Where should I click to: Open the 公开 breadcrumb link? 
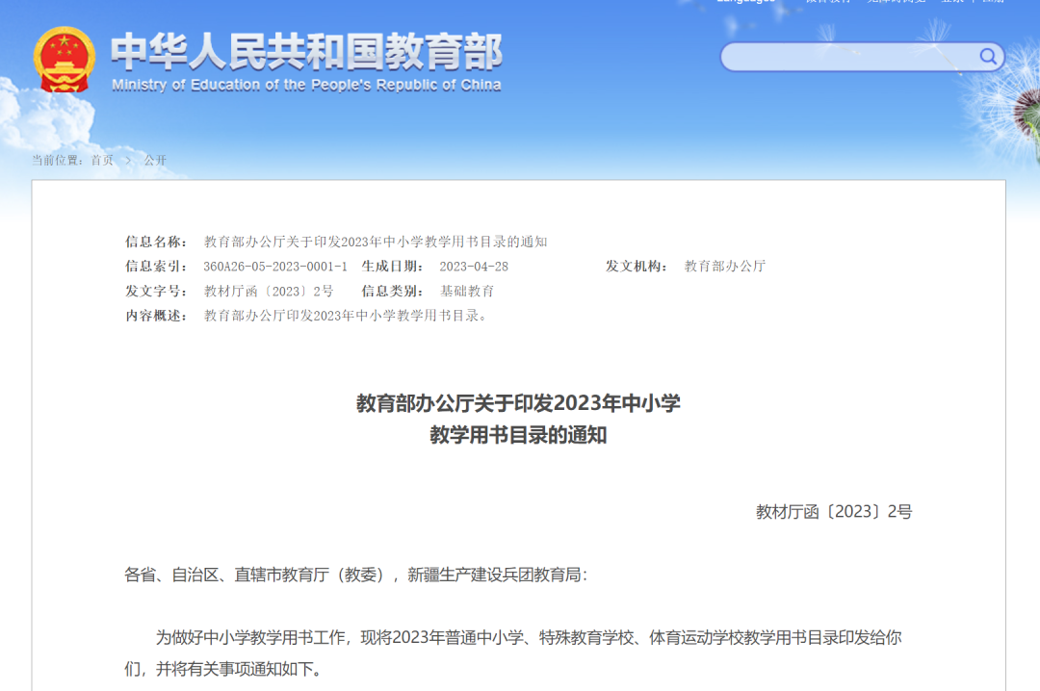click(x=154, y=161)
